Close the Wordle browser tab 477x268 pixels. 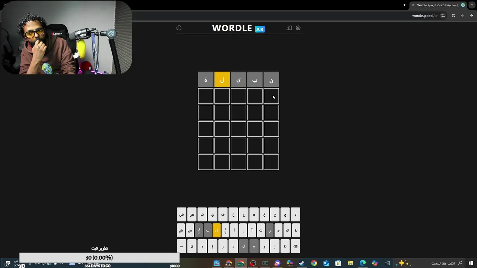[413, 5]
